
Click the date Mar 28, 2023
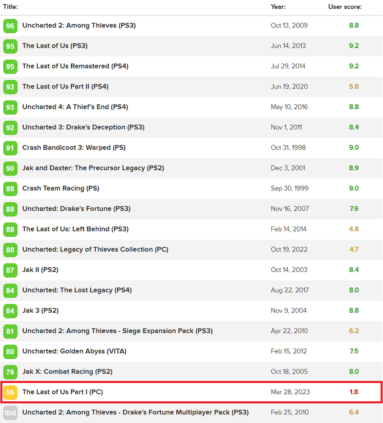[290, 392]
